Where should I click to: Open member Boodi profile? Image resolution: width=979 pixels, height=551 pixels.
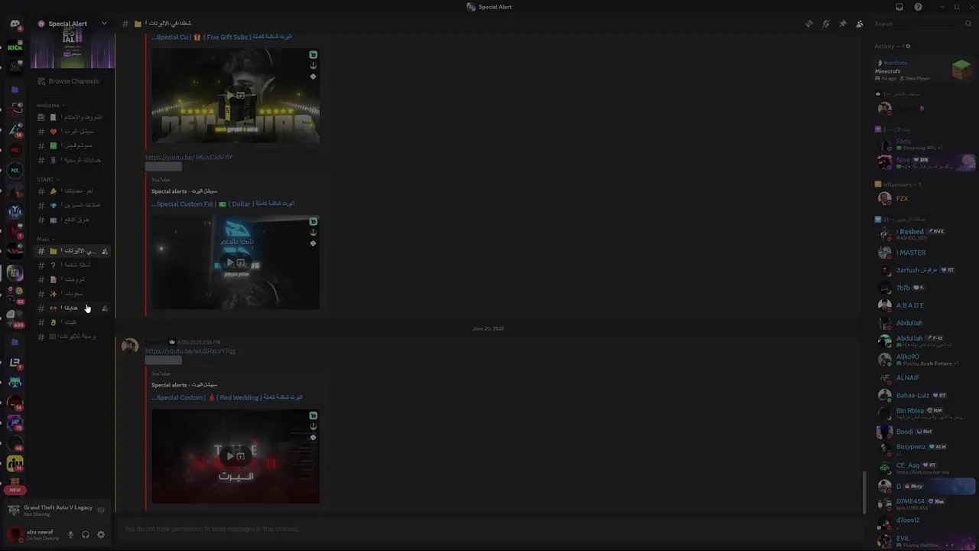[924, 432]
